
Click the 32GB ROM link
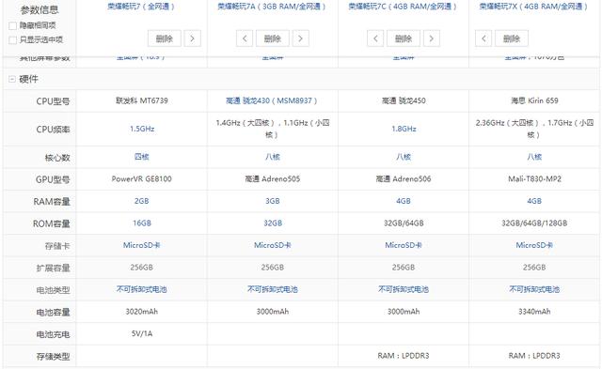pyautogui.click(x=273, y=223)
